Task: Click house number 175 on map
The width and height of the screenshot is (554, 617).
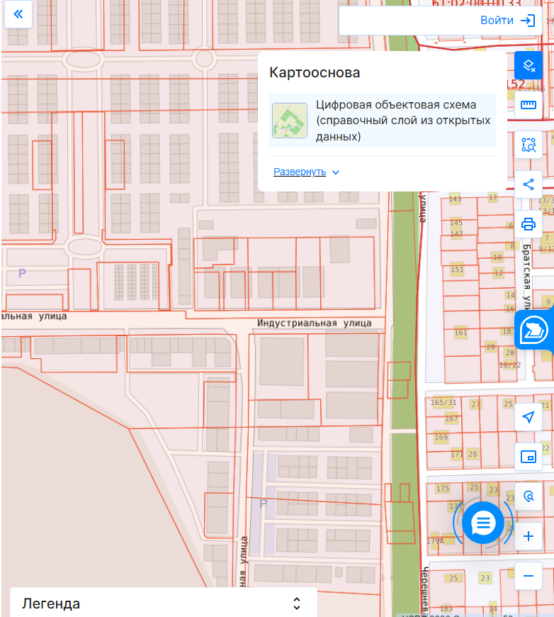Action: tap(442, 489)
